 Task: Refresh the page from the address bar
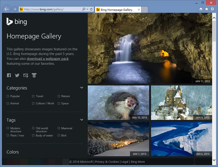coord(91,9)
